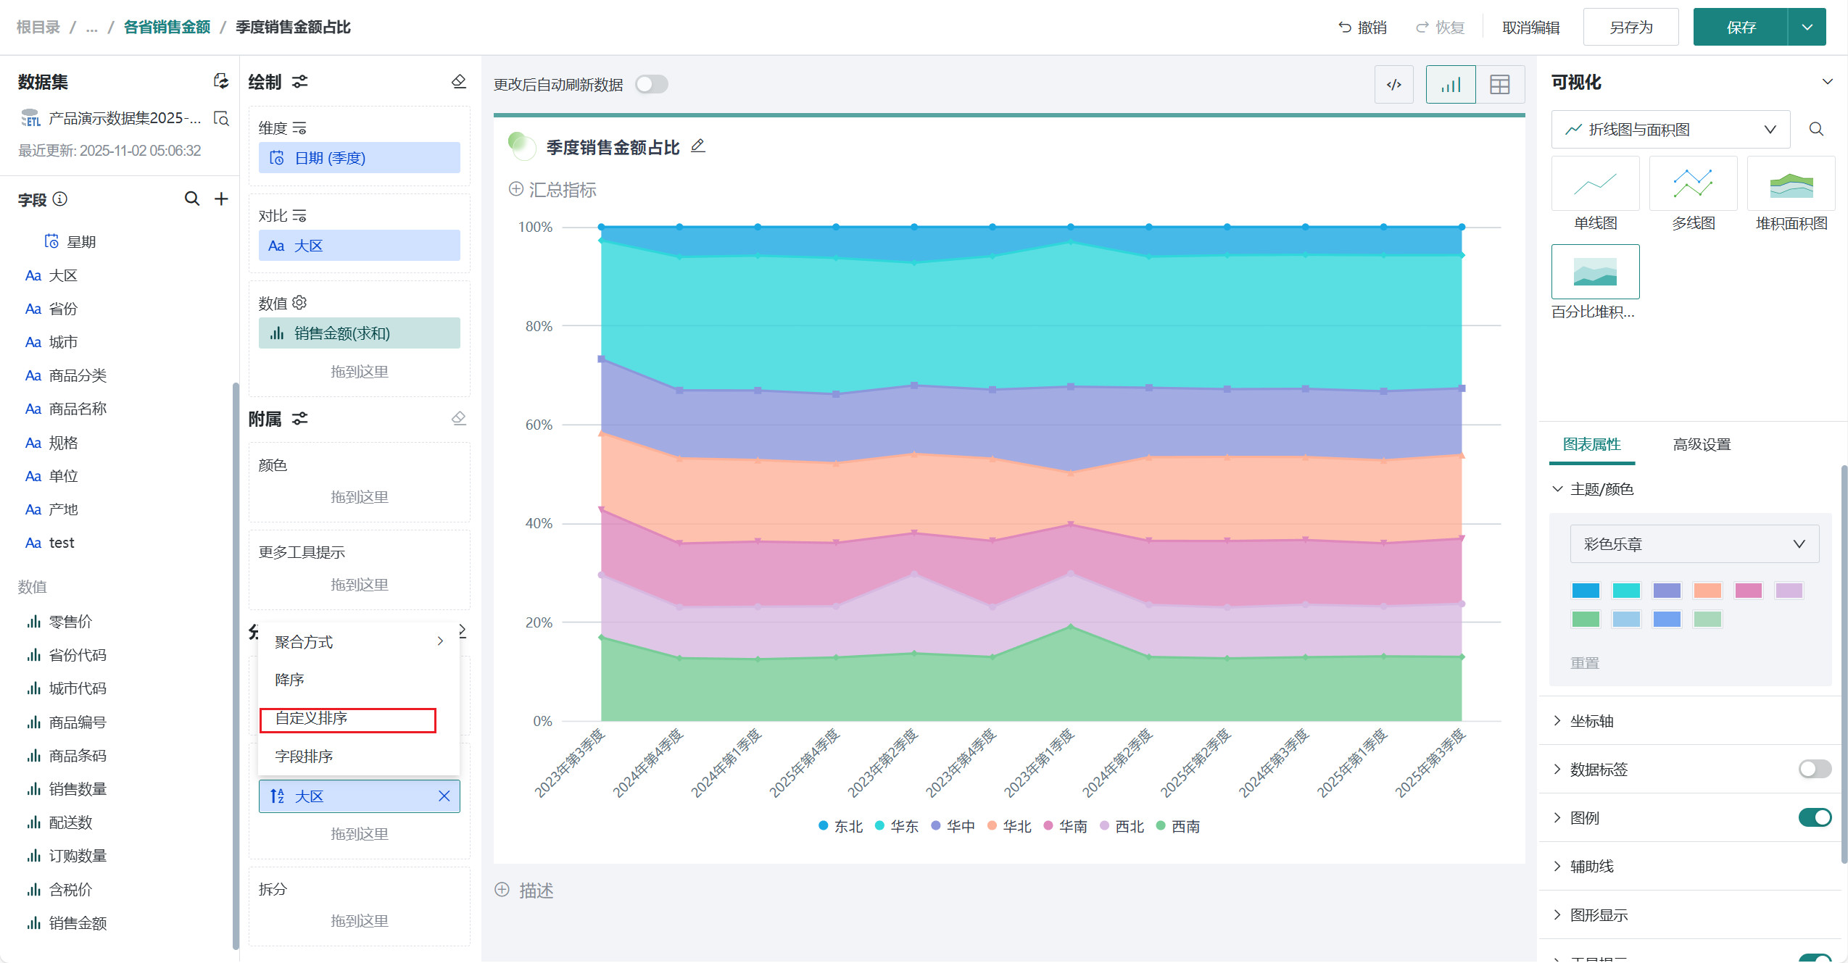Edit chart title with pencil icon
This screenshot has width=1848, height=963.
[697, 146]
